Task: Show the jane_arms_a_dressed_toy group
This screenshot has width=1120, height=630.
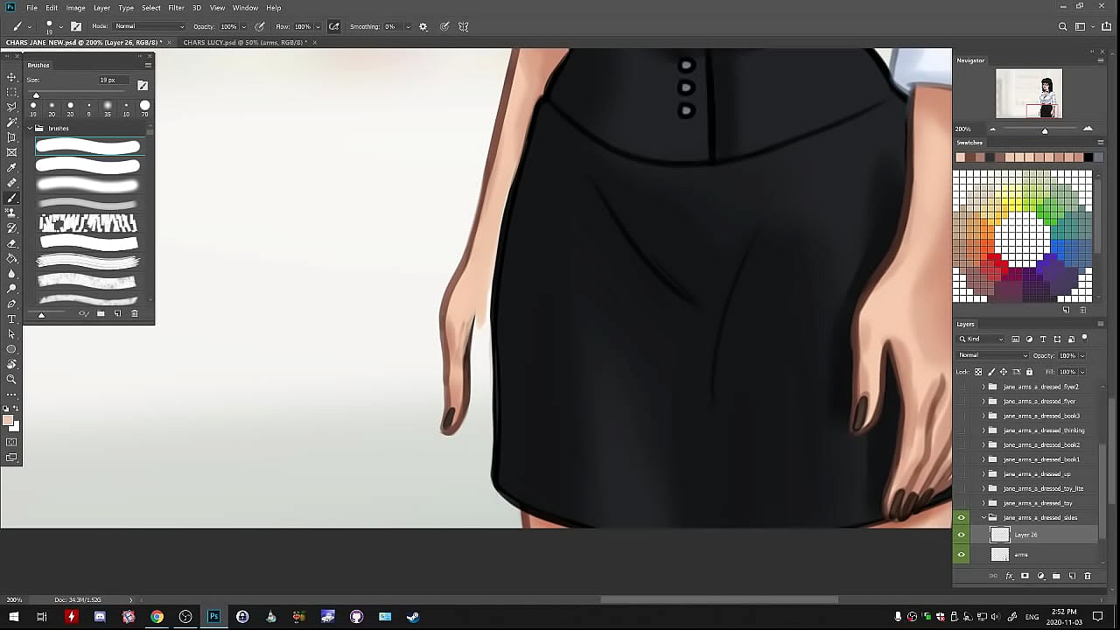Action: click(962, 503)
